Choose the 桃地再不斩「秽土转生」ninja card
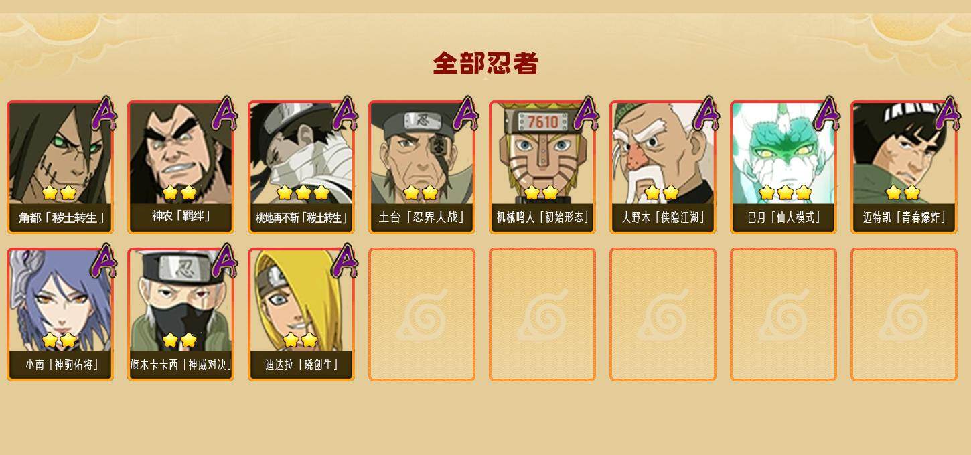971x455 pixels. point(301,167)
